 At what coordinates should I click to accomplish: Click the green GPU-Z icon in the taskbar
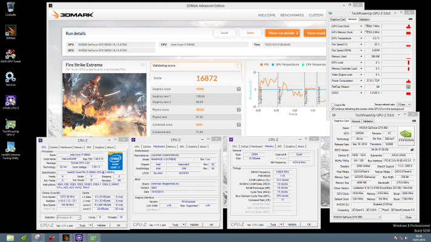point(93,238)
